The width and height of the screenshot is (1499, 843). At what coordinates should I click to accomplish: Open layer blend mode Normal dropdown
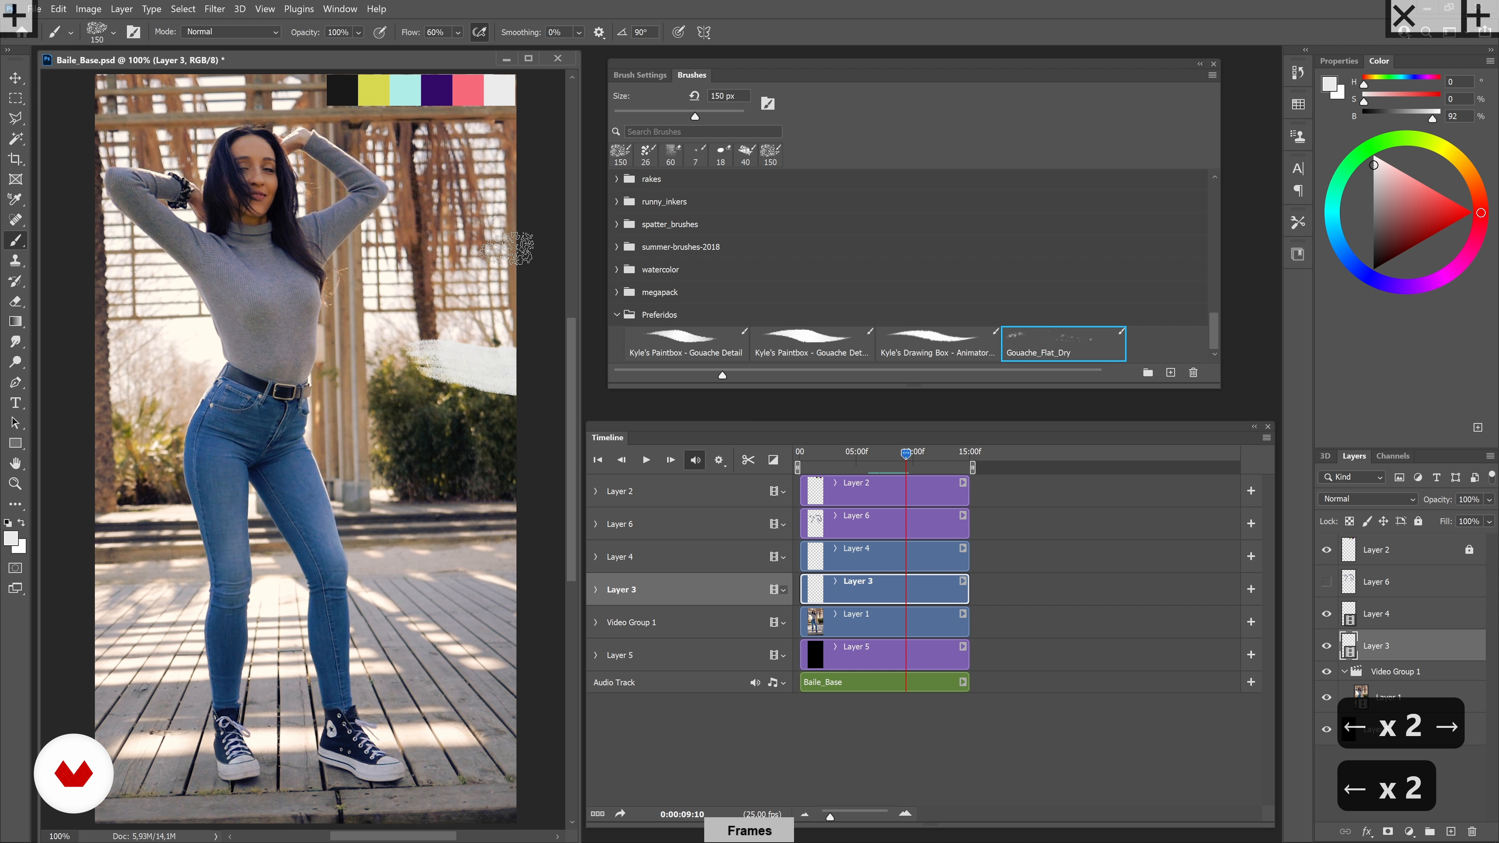pos(1368,499)
